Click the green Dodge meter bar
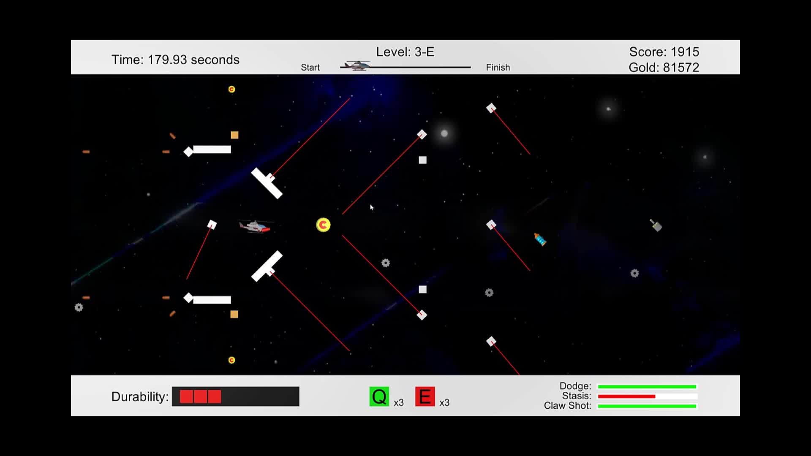The width and height of the screenshot is (811, 456). [x=647, y=387]
